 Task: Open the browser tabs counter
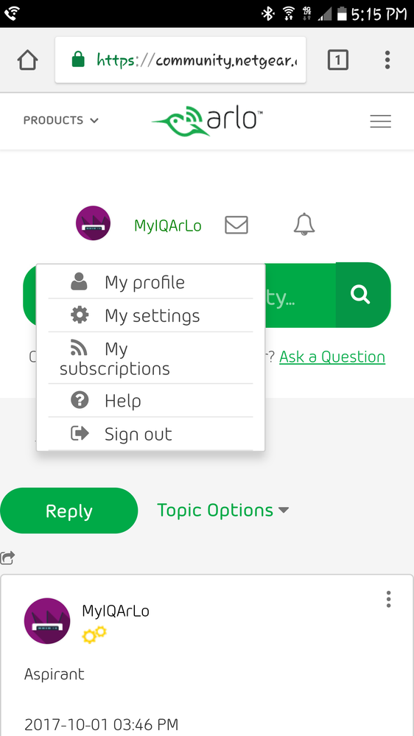click(x=337, y=60)
